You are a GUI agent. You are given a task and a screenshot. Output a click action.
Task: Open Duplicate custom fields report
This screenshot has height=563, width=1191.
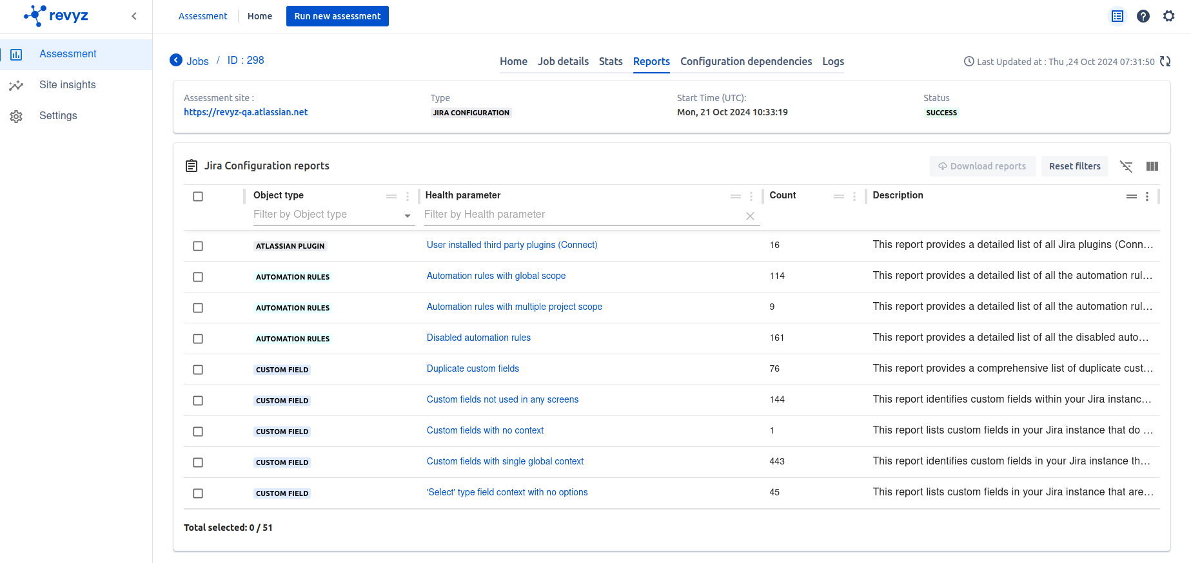click(473, 368)
